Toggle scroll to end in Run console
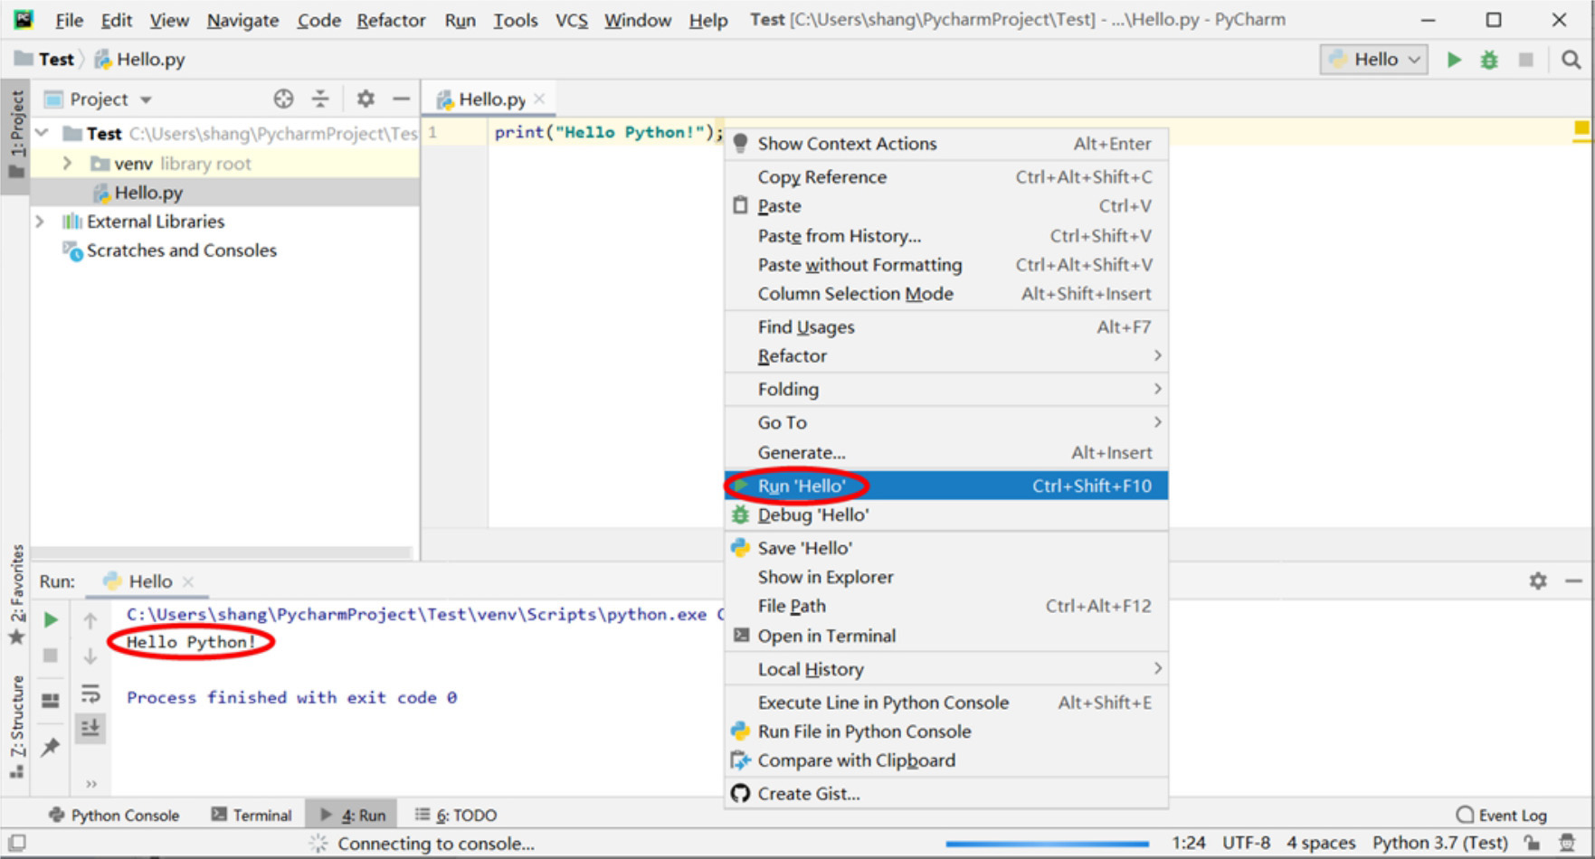Viewport: 1595px width, 859px height. click(90, 728)
